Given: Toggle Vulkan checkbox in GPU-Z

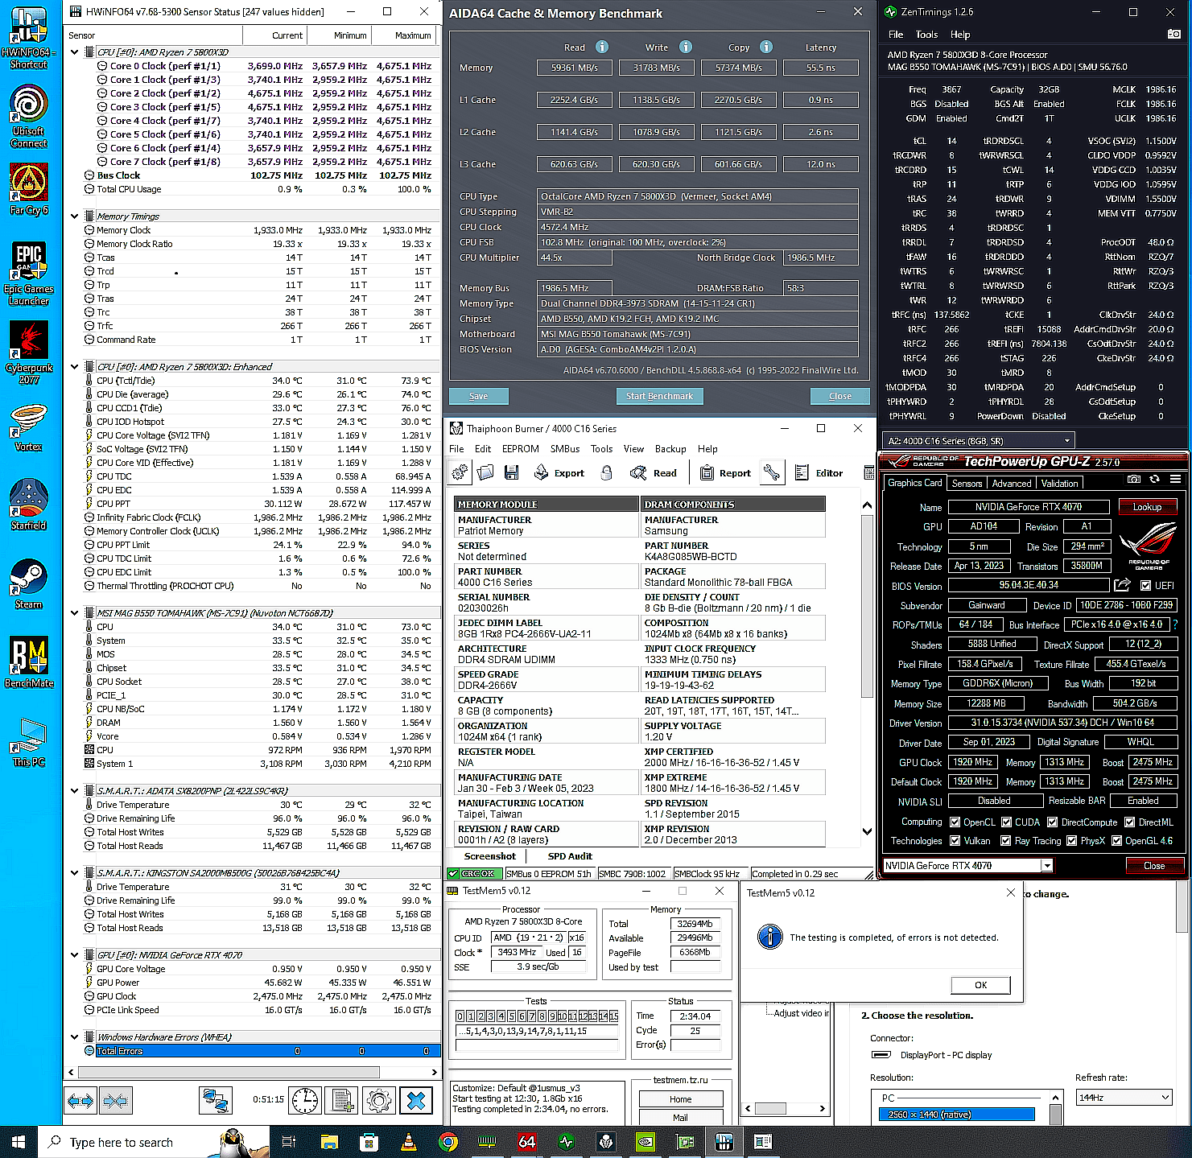Looking at the screenshot, I should (x=955, y=840).
